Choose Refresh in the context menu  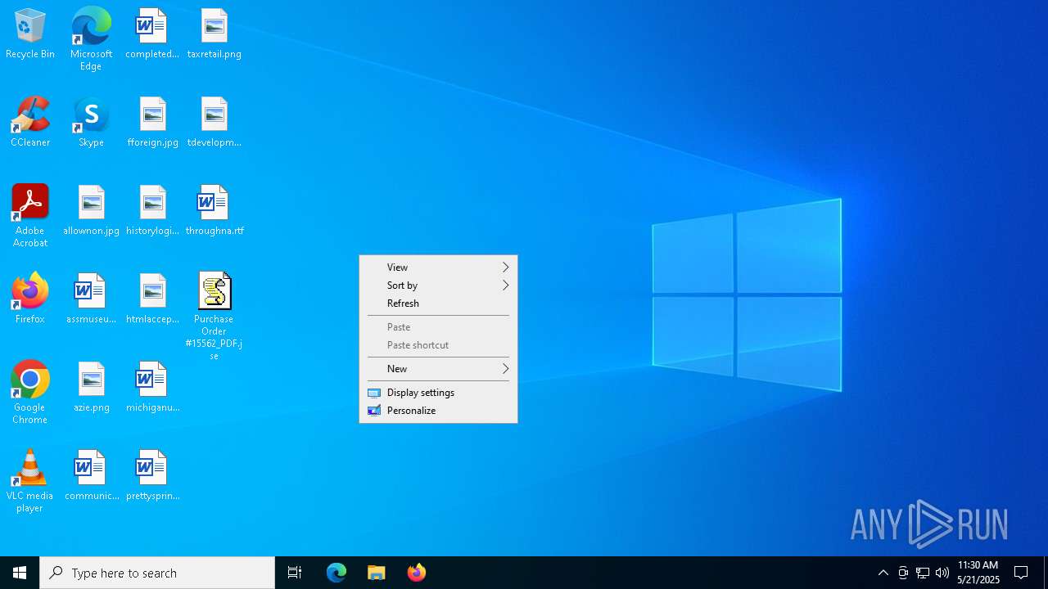(438, 303)
